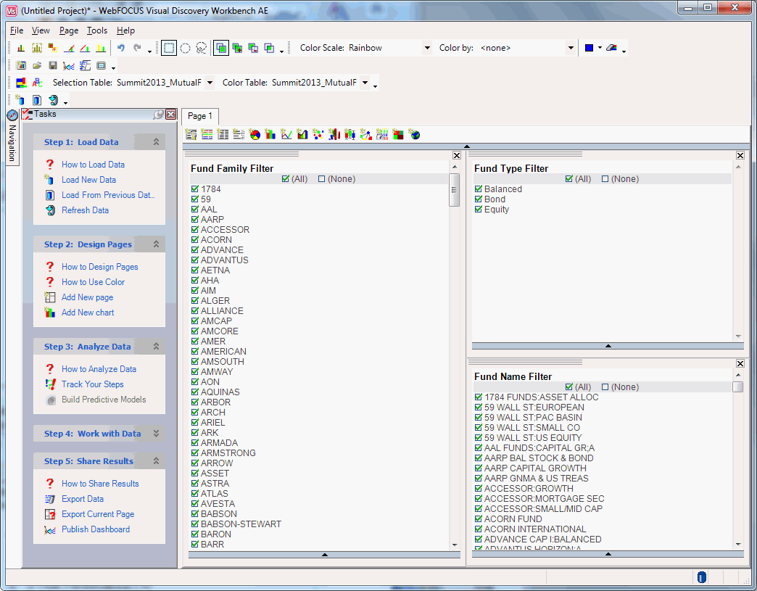The image size is (757, 591).
Task: Close the Tasks panel
Action: 171,115
